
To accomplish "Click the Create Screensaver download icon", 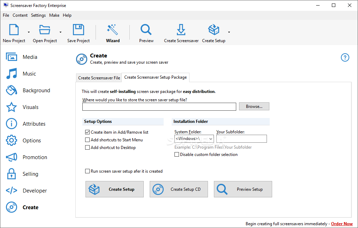I will click(x=181, y=30).
